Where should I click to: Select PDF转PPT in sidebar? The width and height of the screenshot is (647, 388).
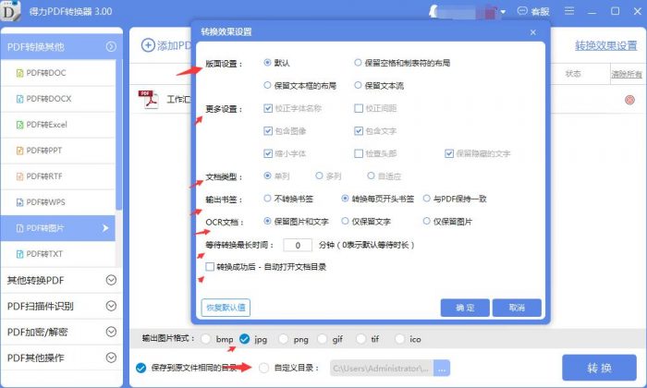pyautogui.click(x=58, y=151)
